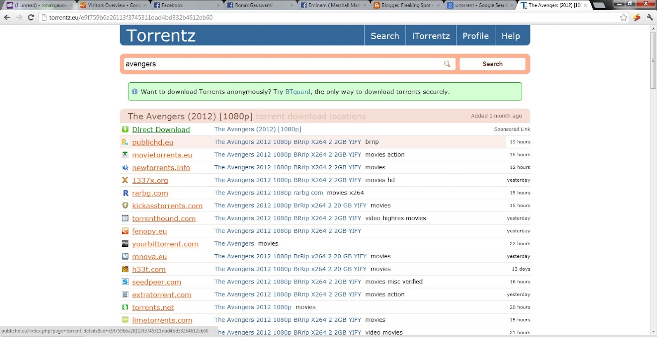Click the 1337x.org X favicon
This screenshot has height=337, width=660.
[125, 180]
